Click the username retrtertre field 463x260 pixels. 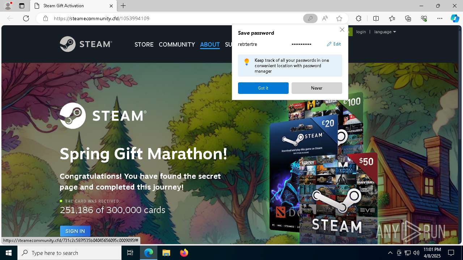(x=247, y=44)
